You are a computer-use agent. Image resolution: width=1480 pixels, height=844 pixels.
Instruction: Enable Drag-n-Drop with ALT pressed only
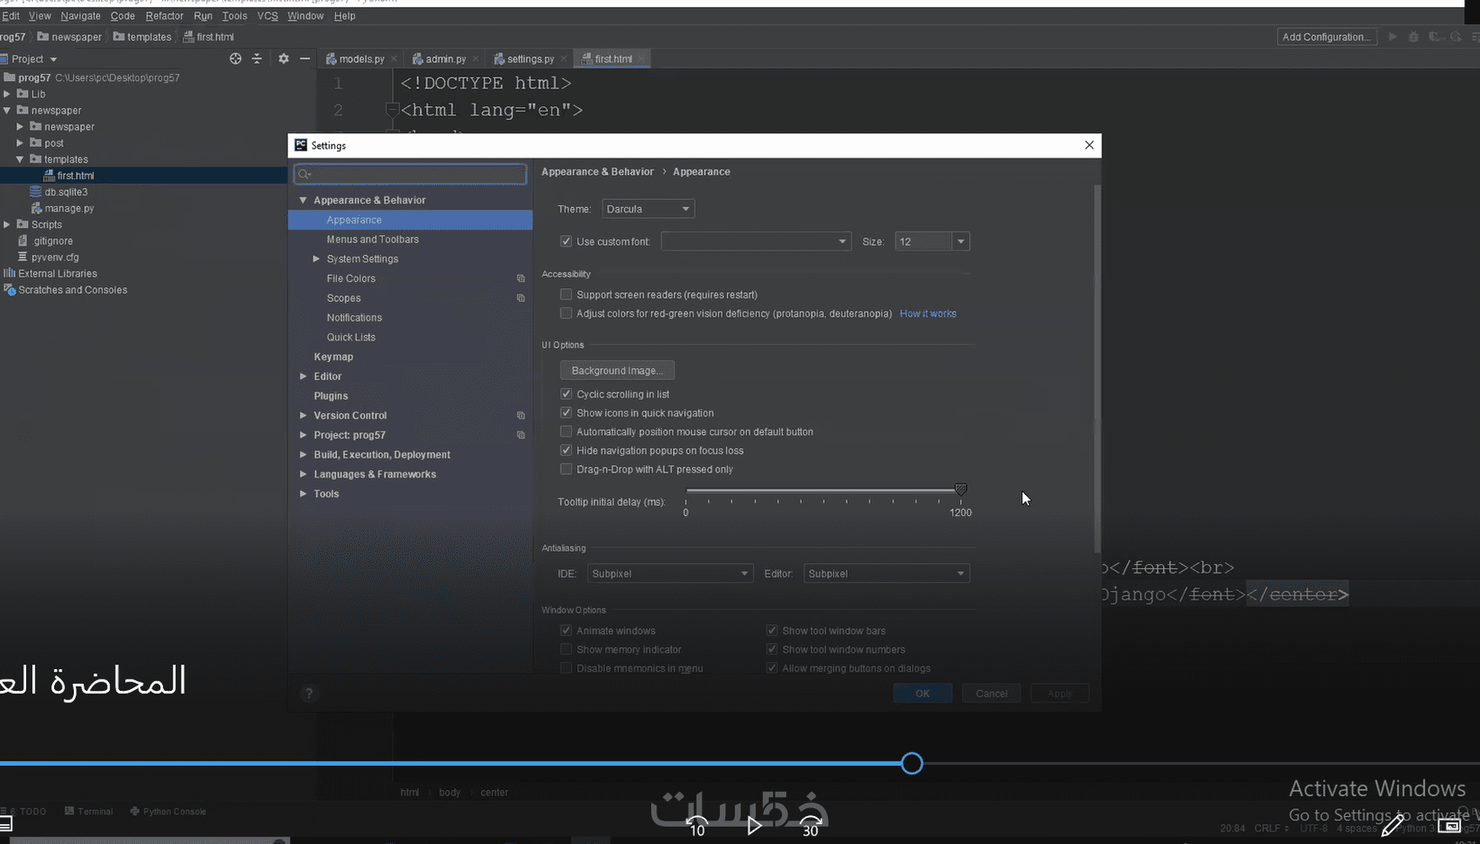point(566,469)
